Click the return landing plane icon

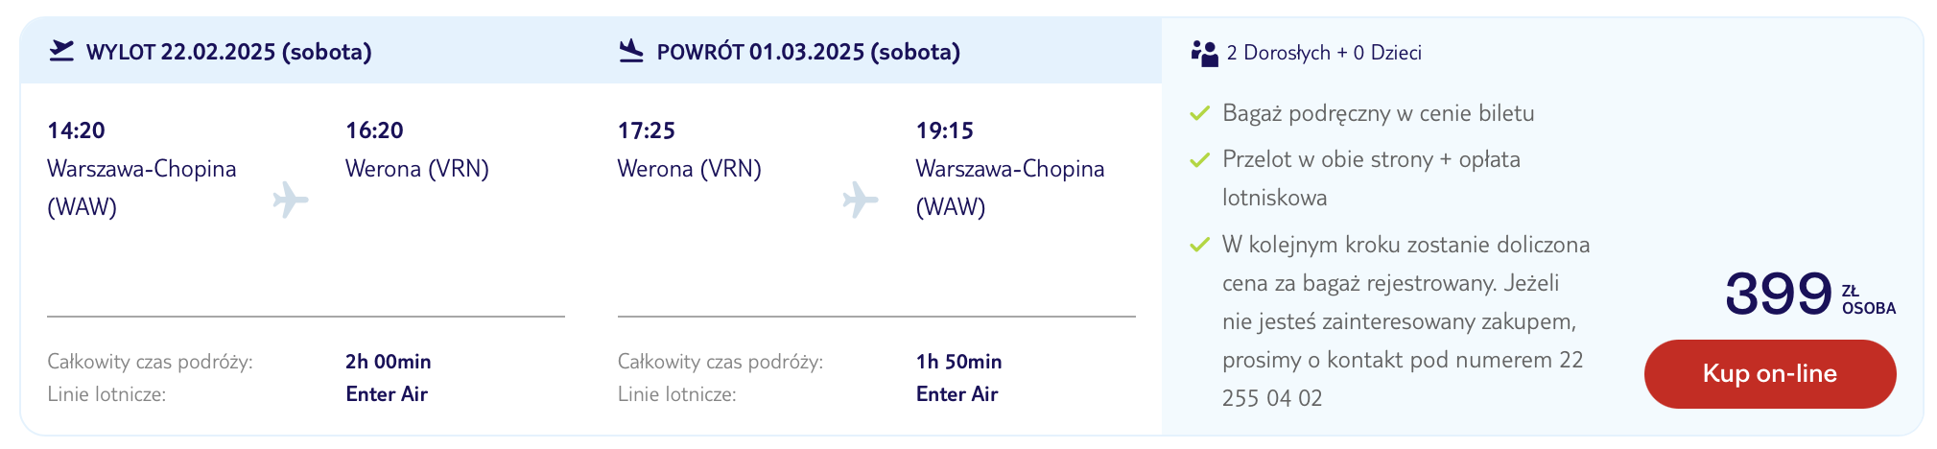coord(631,51)
